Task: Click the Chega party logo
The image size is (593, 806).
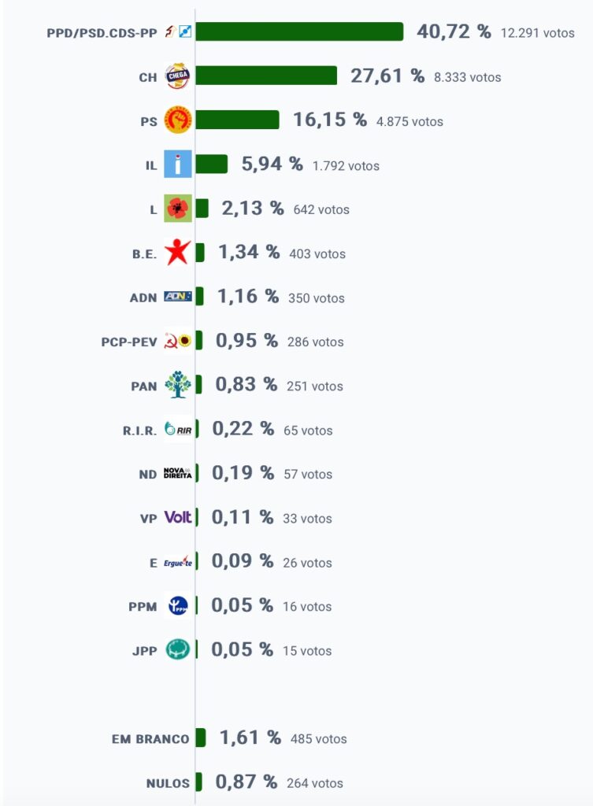Action: coord(177,76)
